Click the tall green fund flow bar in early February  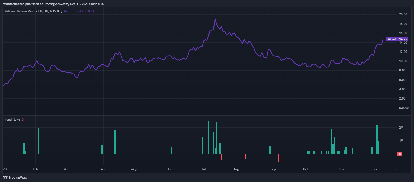pos(39,141)
